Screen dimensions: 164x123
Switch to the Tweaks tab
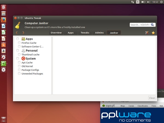click(x=85, y=33)
